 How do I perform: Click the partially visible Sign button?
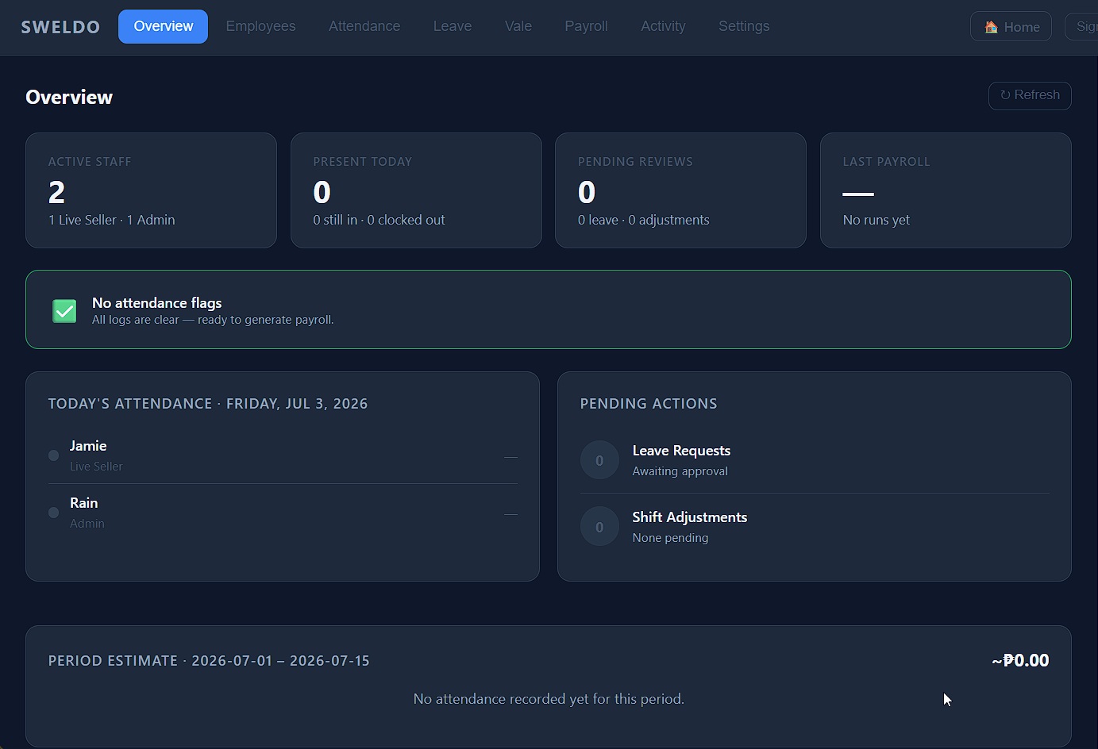(1081, 27)
